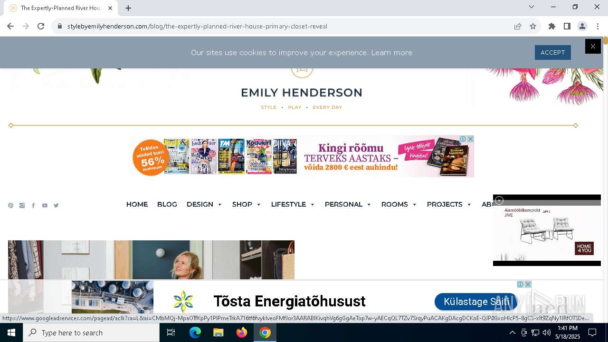
Task: Open Emily Henderson's Pinterest profile icon
Action: pos(10,206)
